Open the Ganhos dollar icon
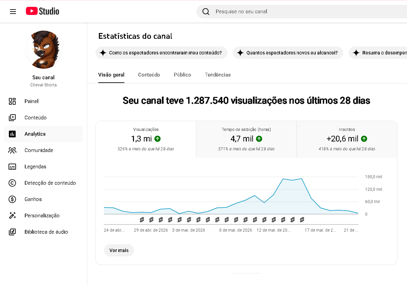The width and height of the screenshot is (407, 285). point(12,199)
